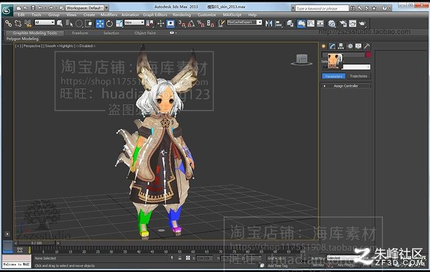The height and width of the screenshot is (272, 430).
Task: Switch to the Freeform ribbon tab
Action: (x=80, y=33)
